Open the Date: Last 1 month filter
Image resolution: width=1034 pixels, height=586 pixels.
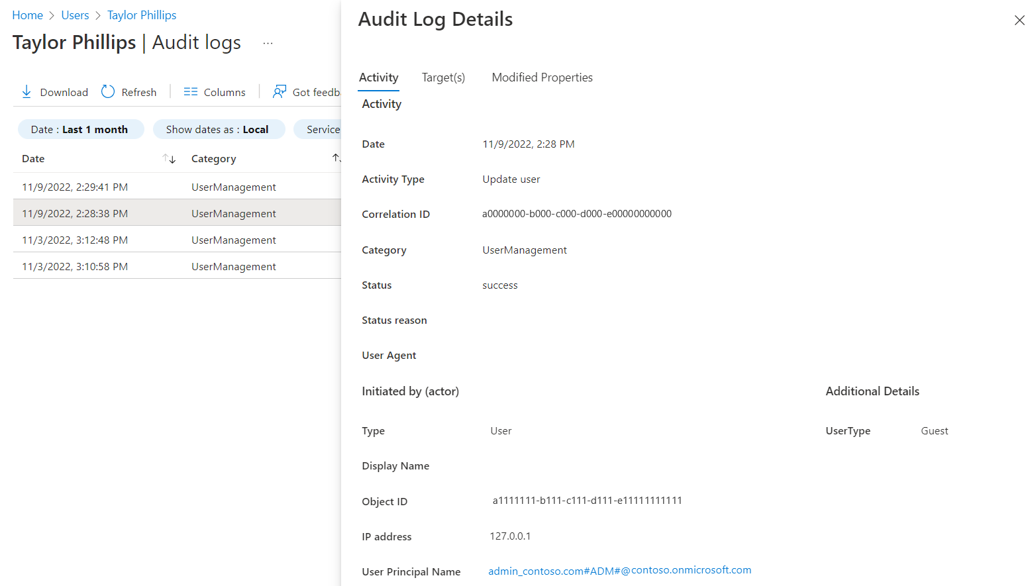pyautogui.click(x=80, y=130)
